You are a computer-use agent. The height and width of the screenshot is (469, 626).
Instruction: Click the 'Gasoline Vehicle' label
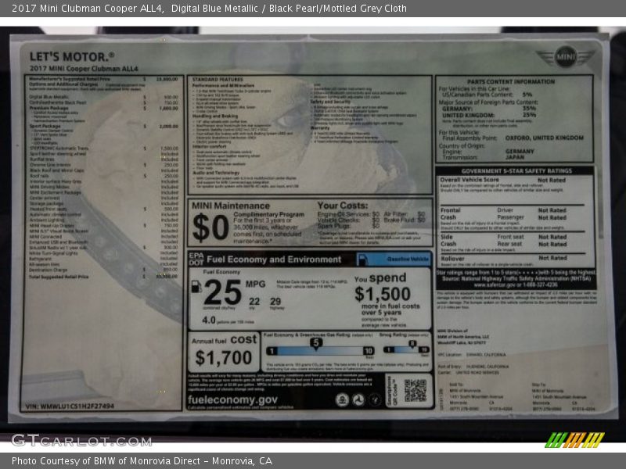(x=407, y=260)
